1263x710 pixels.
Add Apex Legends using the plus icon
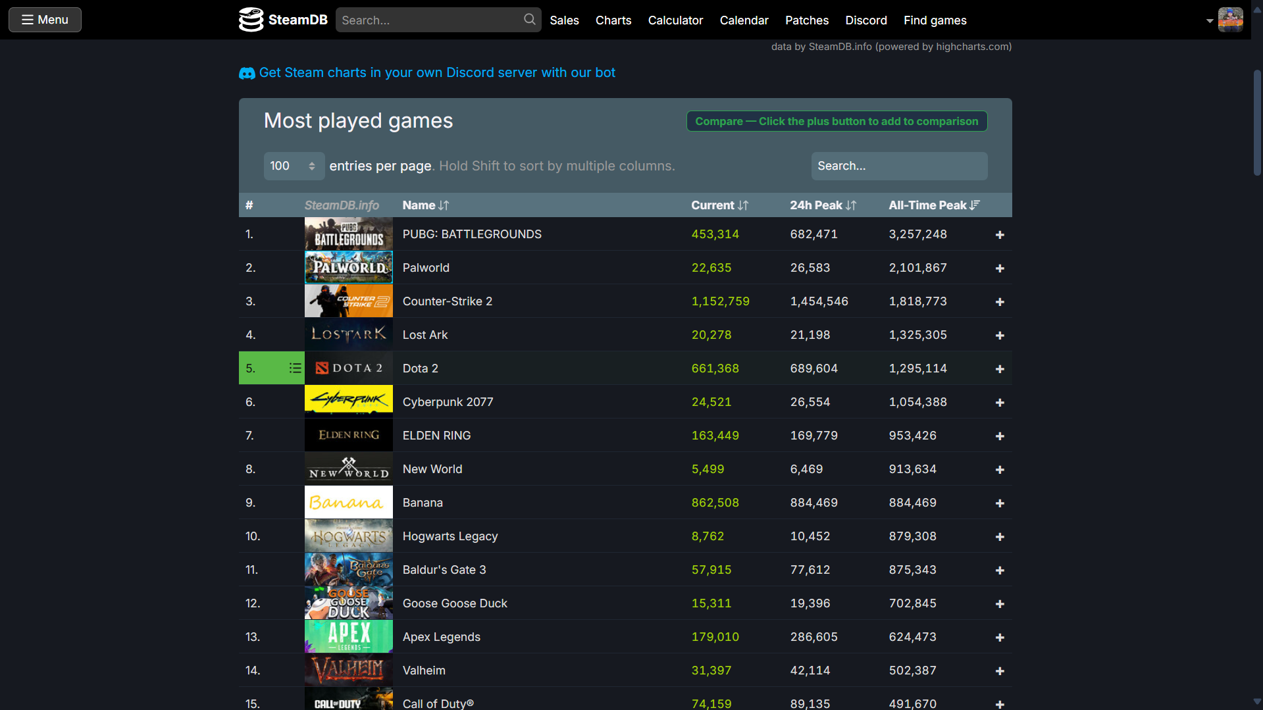[x=999, y=637]
